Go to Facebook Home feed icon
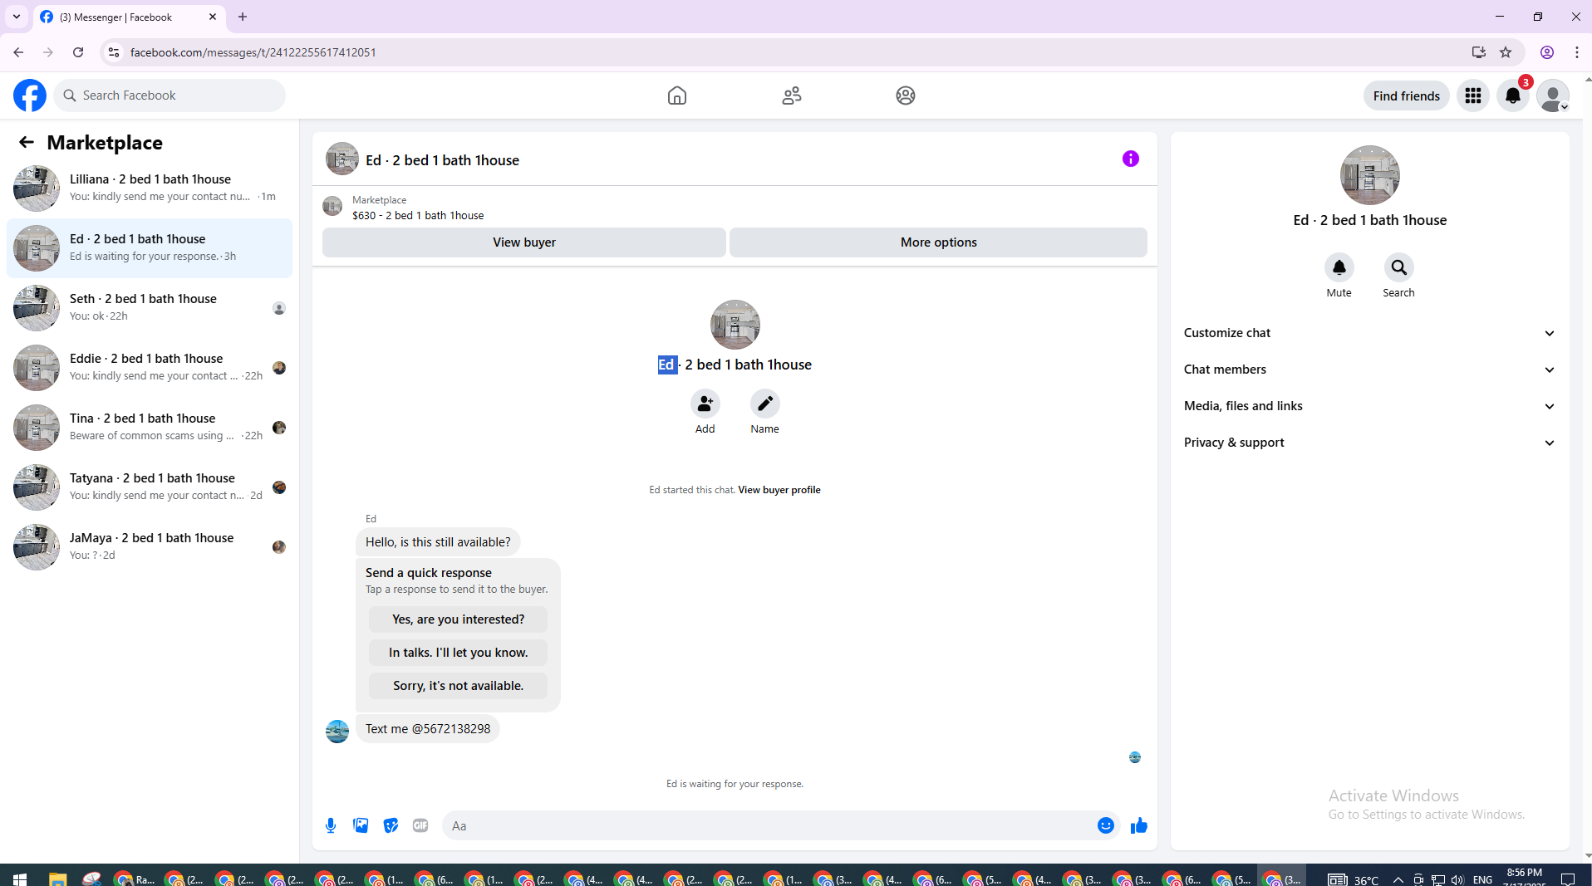This screenshot has height=886, width=1592. [x=677, y=95]
